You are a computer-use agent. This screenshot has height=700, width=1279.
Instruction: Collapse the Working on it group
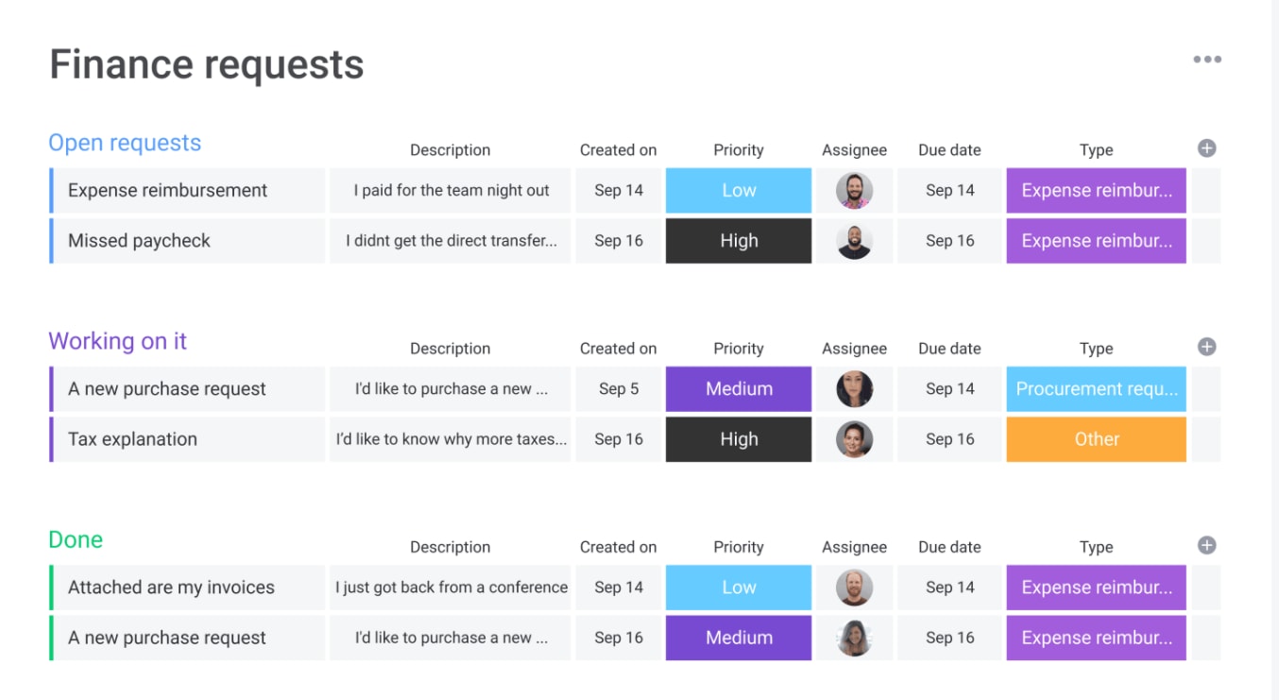118,341
